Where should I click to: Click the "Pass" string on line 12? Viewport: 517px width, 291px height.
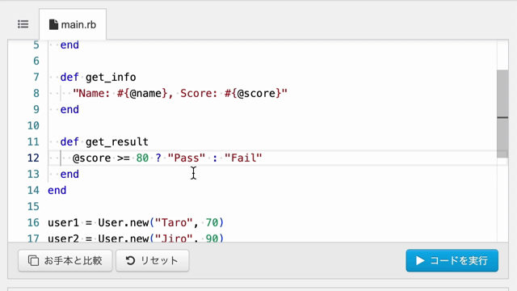[187, 158]
